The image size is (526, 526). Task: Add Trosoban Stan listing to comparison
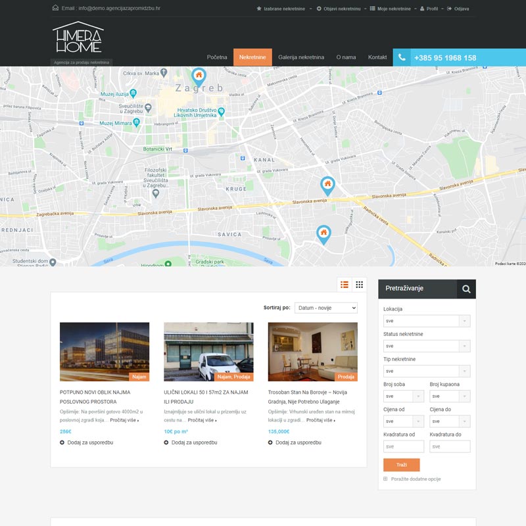(295, 442)
